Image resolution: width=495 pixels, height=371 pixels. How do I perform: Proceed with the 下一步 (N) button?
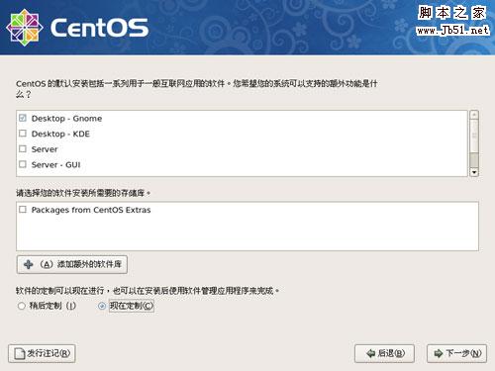[x=456, y=353]
